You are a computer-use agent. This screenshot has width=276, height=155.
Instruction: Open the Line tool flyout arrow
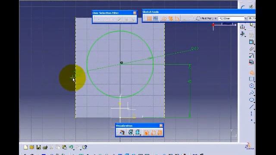tap(254, 109)
